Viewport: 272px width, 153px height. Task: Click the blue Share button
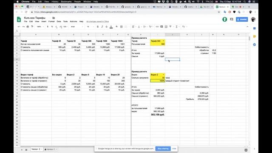coord(242,20)
